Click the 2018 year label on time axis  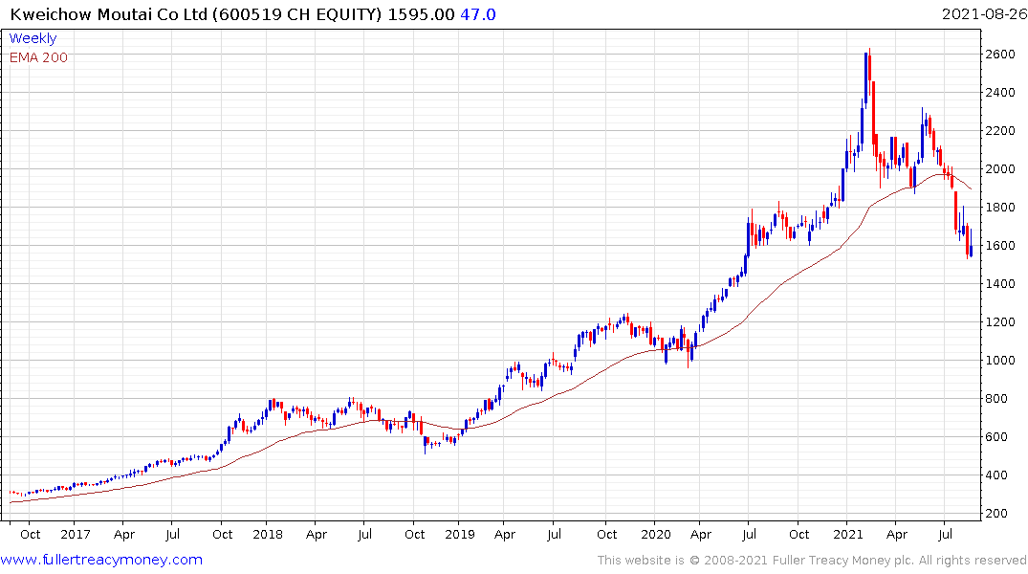click(268, 535)
